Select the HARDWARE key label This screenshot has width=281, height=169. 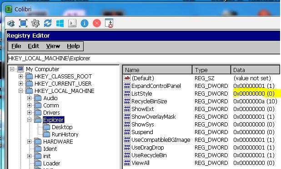click(x=58, y=142)
